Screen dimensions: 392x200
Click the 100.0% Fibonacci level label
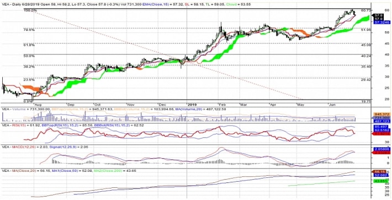(30, 10)
